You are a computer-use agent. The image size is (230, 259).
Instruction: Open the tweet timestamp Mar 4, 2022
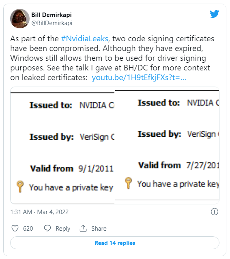pos(39,212)
